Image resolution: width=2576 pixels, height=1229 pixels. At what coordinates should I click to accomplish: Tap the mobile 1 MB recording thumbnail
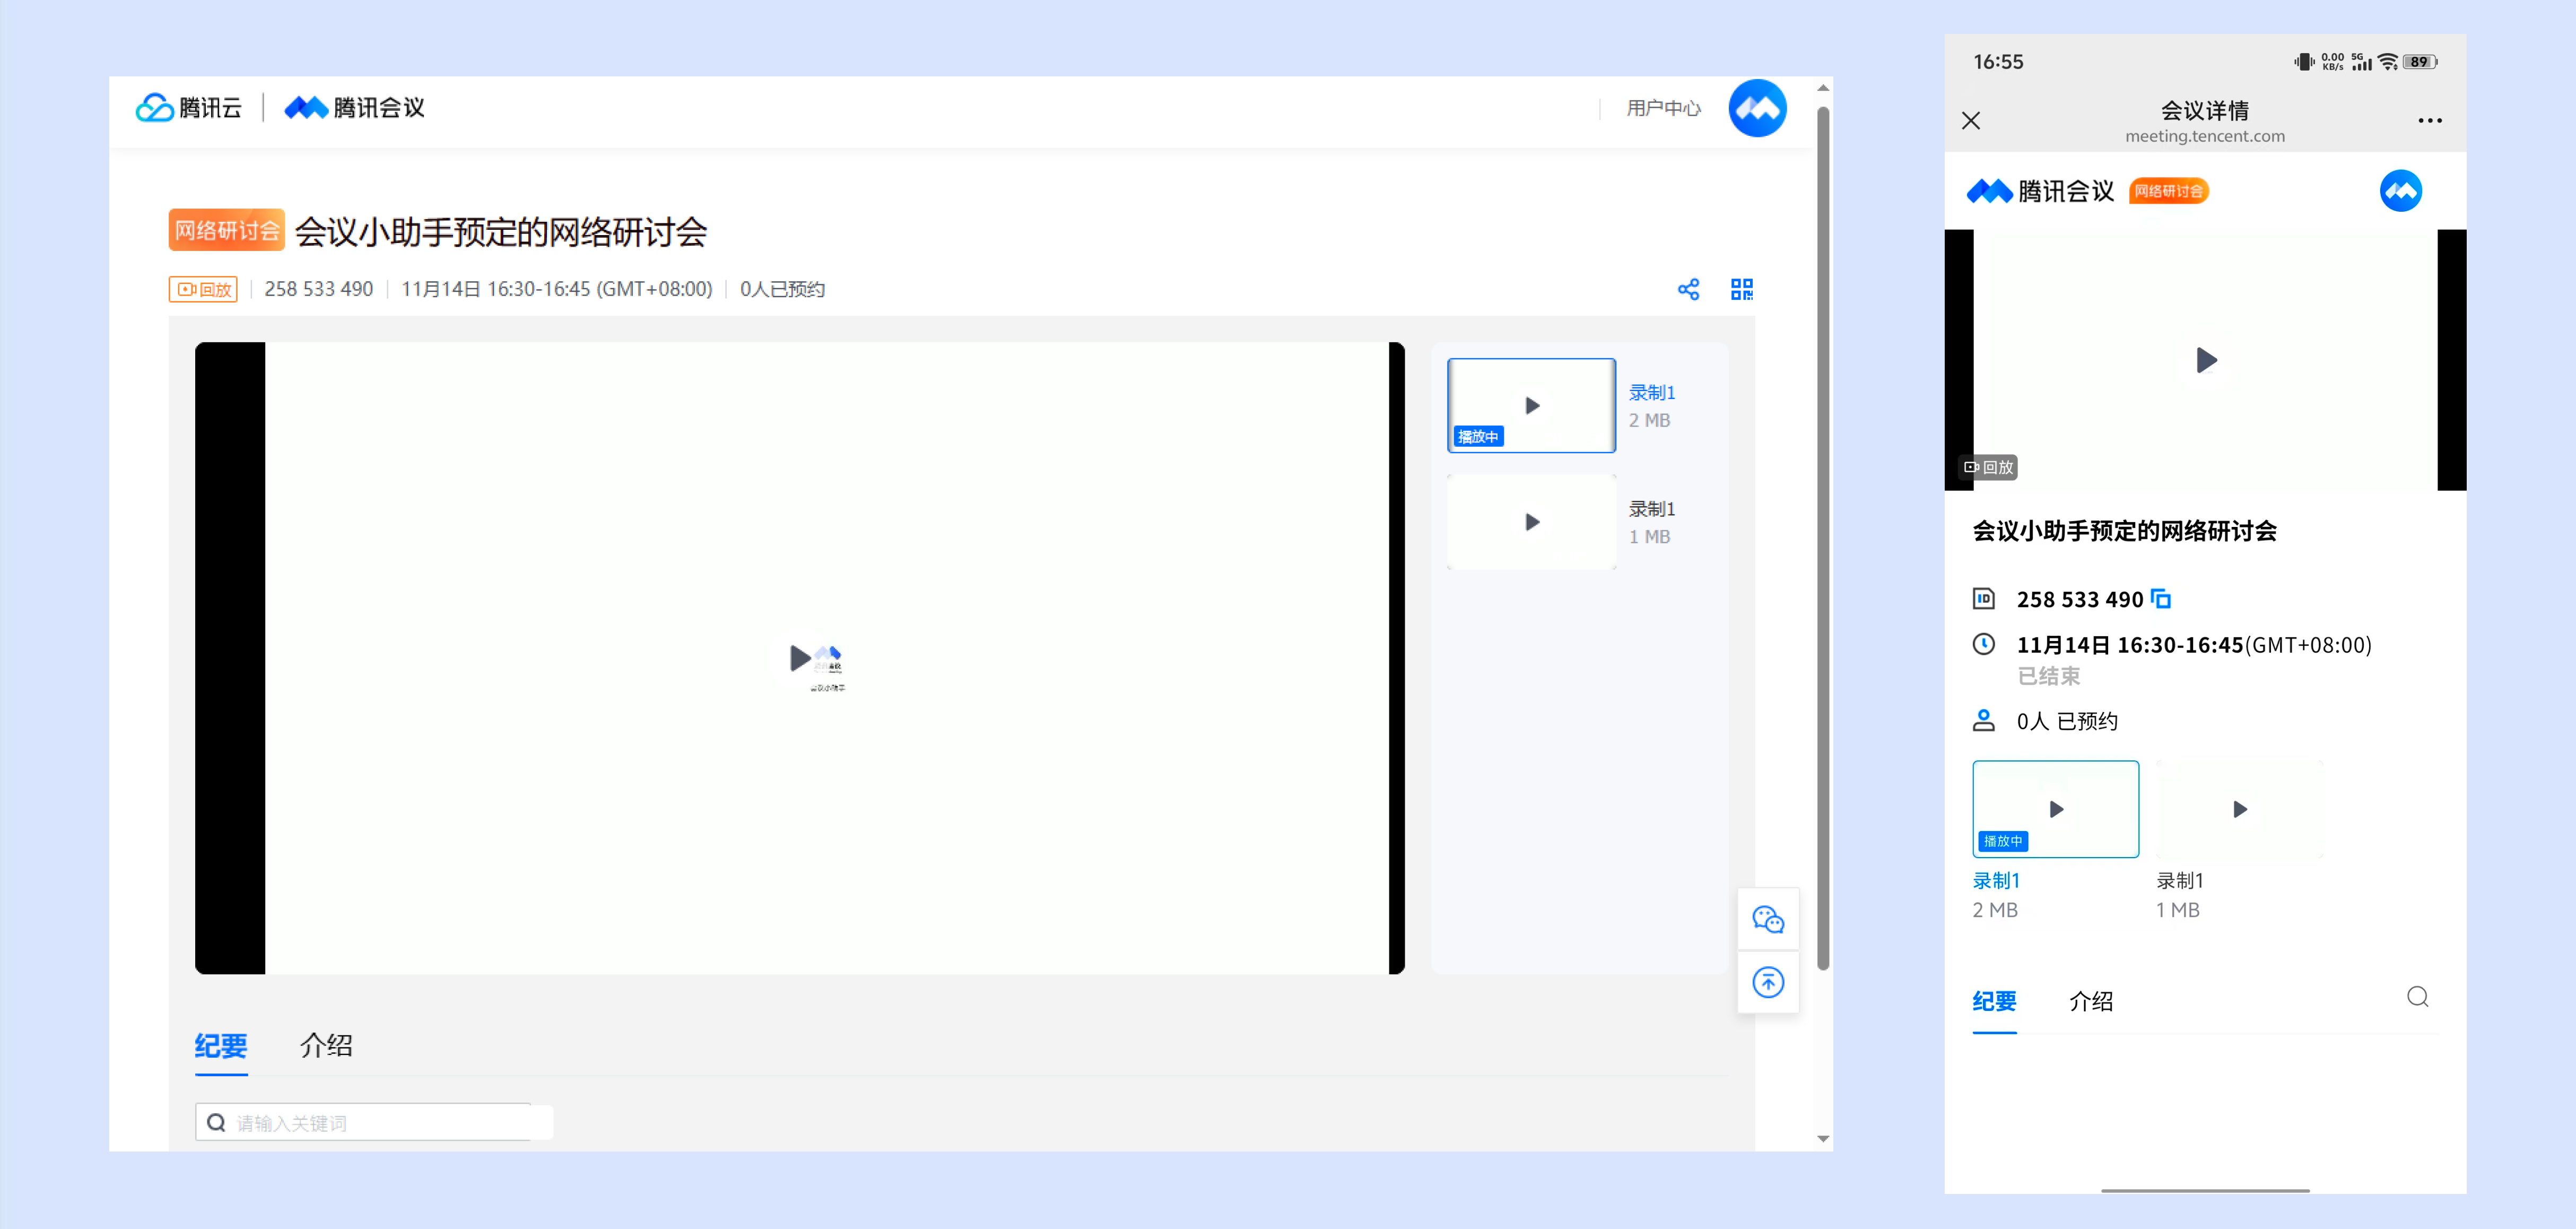click(x=2239, y=809)
